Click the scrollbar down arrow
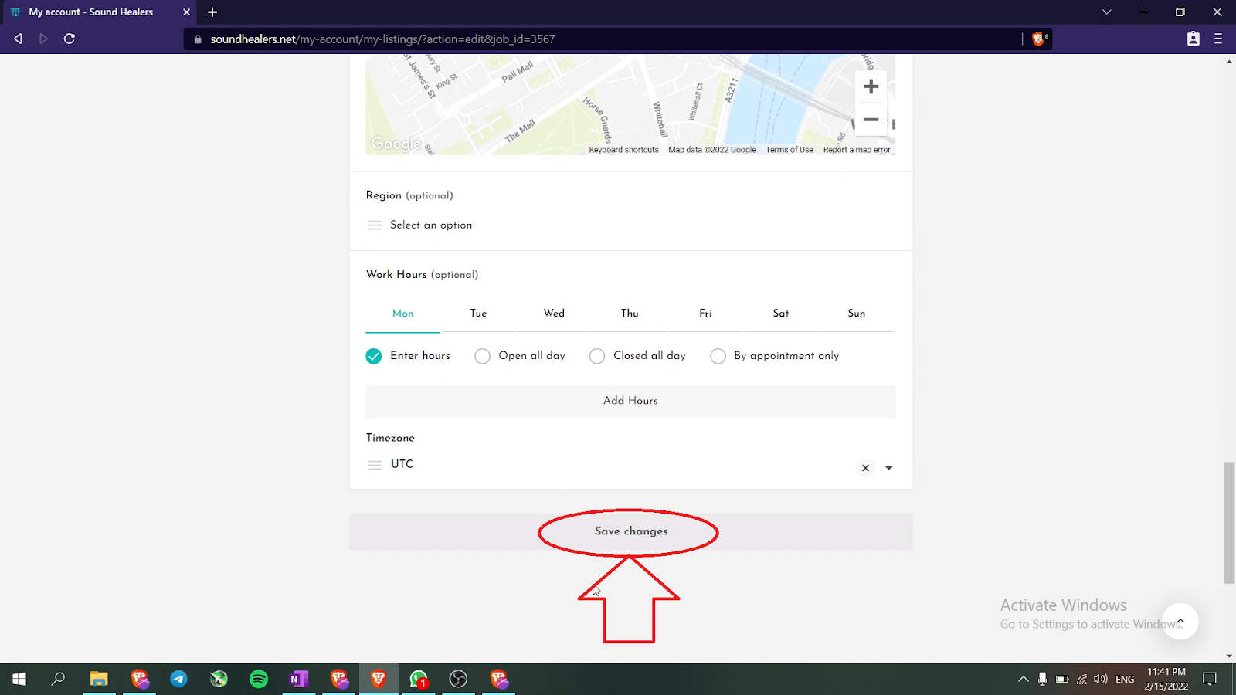The width and height of the screenshot is (1236, 695). click(x=1229, y=656)
